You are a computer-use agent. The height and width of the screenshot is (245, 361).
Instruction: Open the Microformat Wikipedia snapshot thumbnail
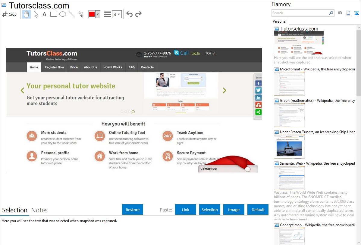pos(289,83)
